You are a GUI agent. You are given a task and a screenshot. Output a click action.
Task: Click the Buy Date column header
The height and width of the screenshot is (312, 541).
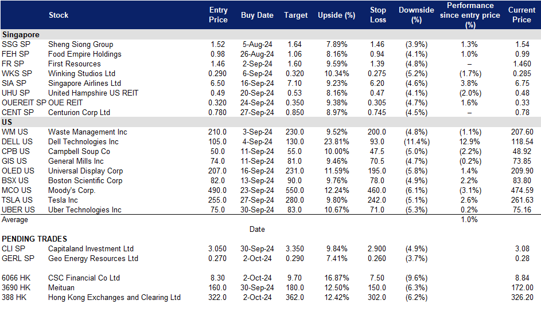[257, 15]
